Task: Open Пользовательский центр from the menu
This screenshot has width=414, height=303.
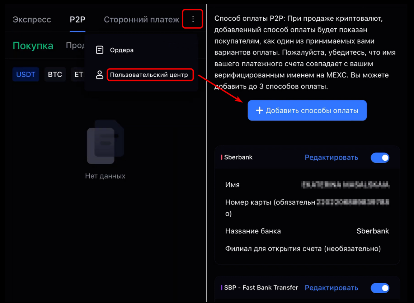Action: pyautogui.click(x=149, y=75)
